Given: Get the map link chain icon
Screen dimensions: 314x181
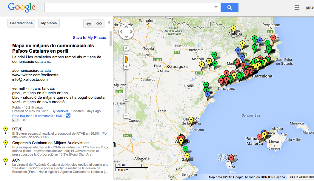Looking at the screenshot, I should pos(99,23).
